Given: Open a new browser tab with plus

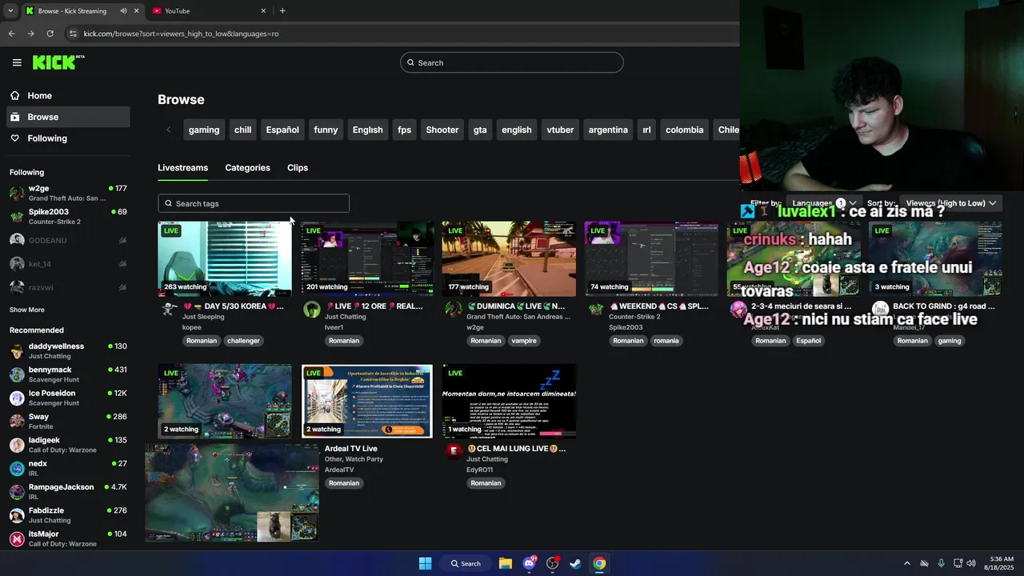Looking at the screenshot, I should point(282,11).
